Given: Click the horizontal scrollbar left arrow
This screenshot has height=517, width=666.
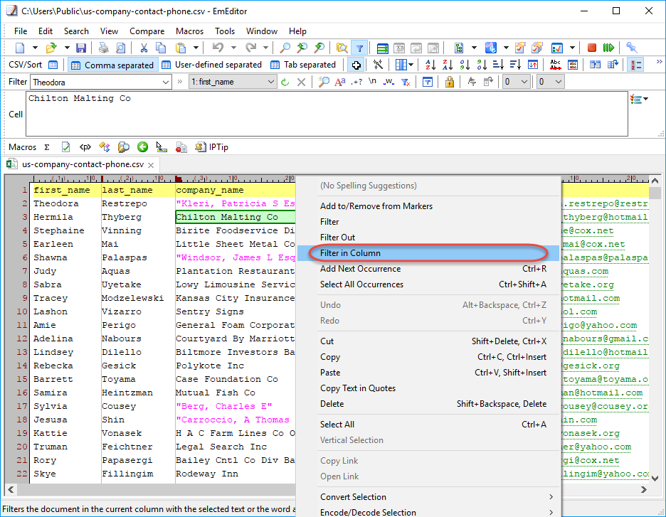Looking at the screenshot, I should click(x=11, y=489).
